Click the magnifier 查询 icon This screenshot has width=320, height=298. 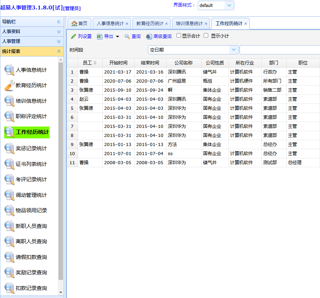pos(127,36)
